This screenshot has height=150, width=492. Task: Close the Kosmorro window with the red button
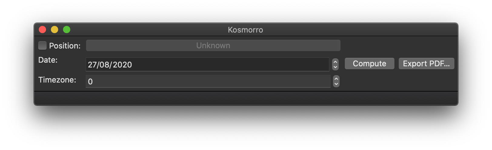42,30
